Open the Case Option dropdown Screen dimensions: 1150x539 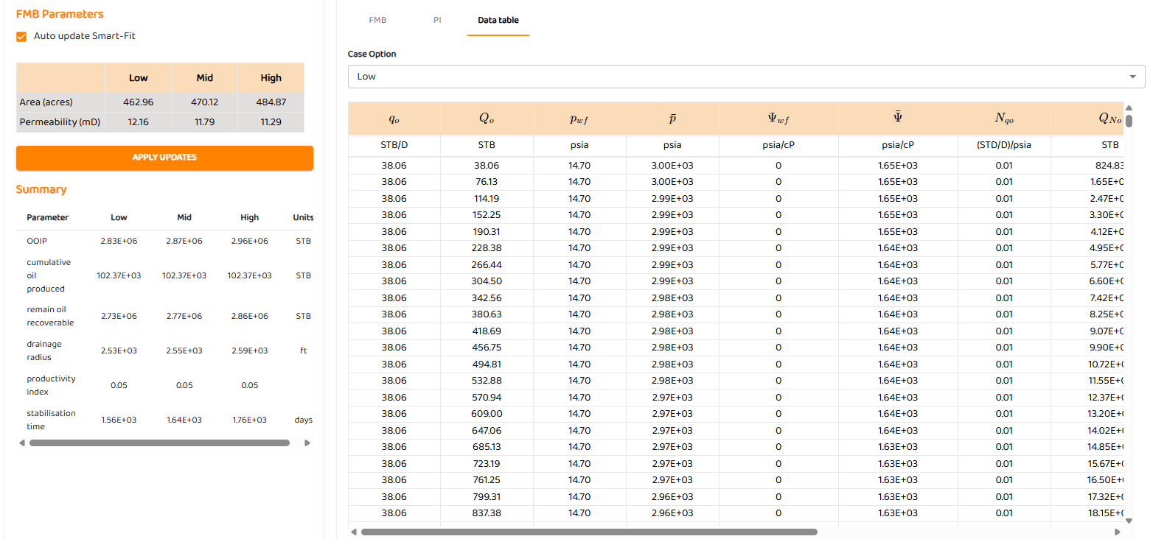[x=737, y=77]
